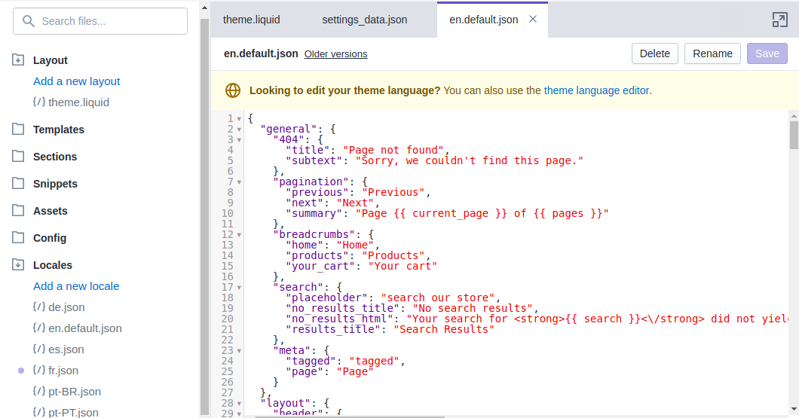This screenshot has width=799, height=418.
Task: Collapse the Layout folder icon
Action: click(18, 59)
